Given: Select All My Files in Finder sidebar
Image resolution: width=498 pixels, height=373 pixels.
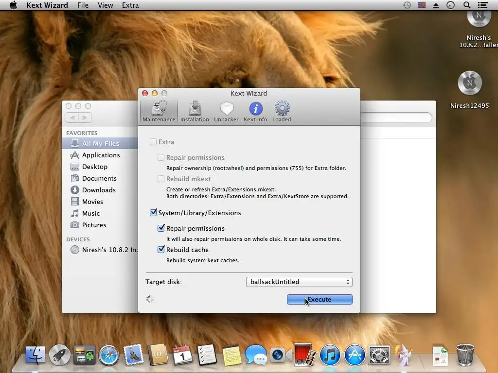Looking at the screenshot, I should pyautogui.click(x=100, y=143).
